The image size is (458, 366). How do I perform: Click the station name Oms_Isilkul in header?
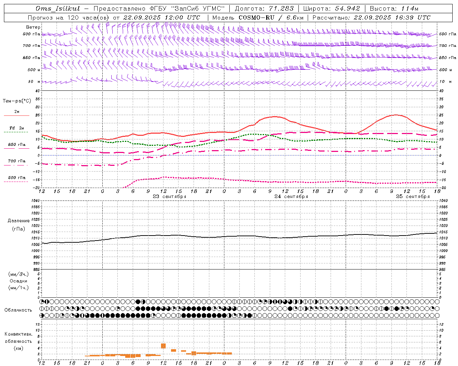coord(58,9)
